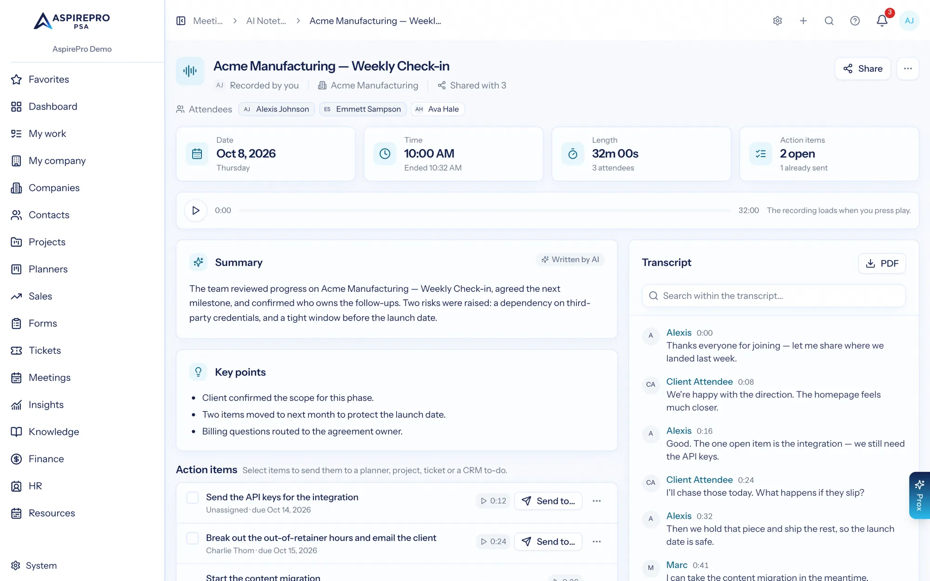This screenshot has height=581, width=930.
Task: Click the Summary sparkle icon
Action: coord(198,262)
